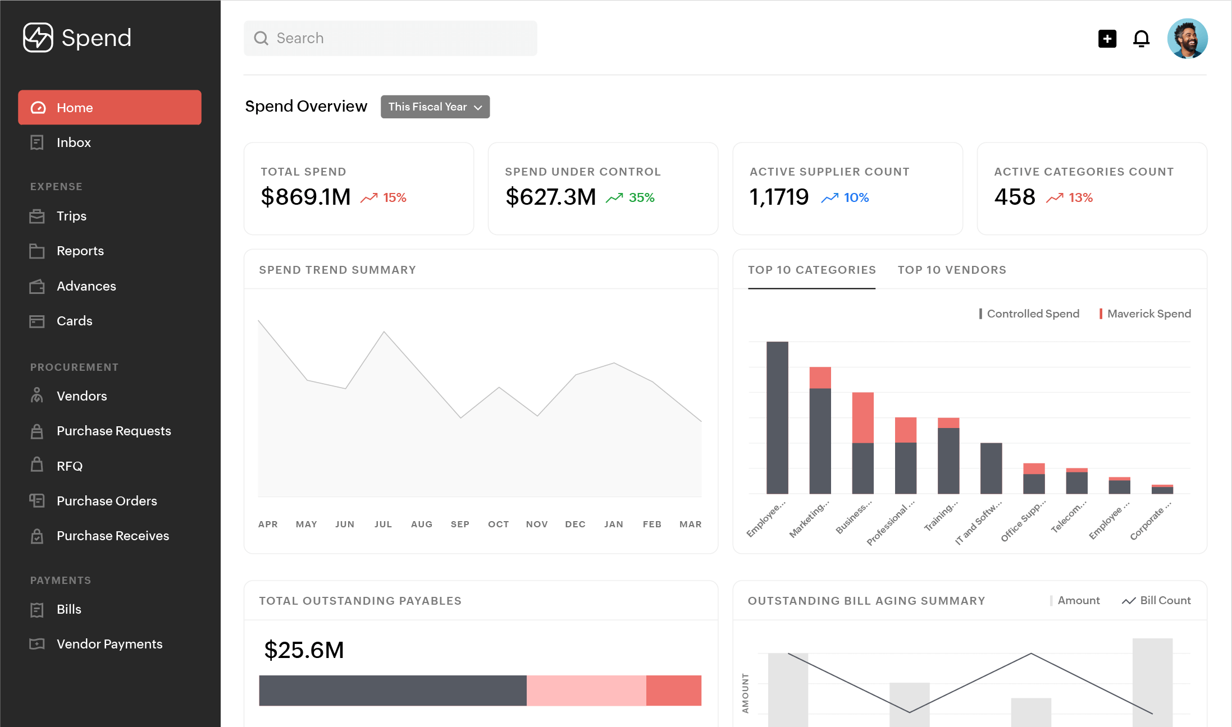Screen dimensions: 1232x727
Task: Click the Vendors person icon
Action: pyautogui.click(x=37, y=395)
